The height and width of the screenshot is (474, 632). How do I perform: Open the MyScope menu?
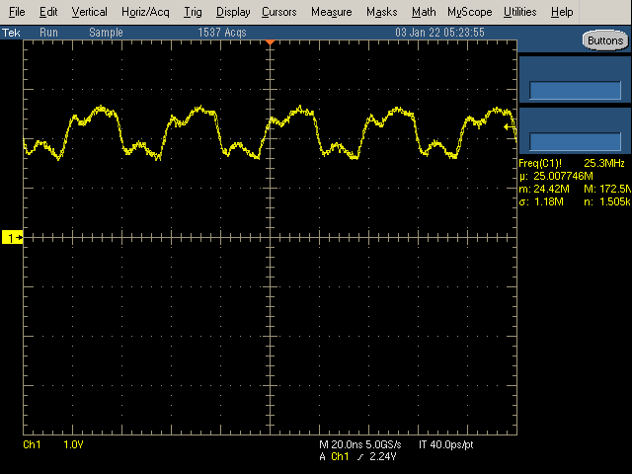click(468, 12)
